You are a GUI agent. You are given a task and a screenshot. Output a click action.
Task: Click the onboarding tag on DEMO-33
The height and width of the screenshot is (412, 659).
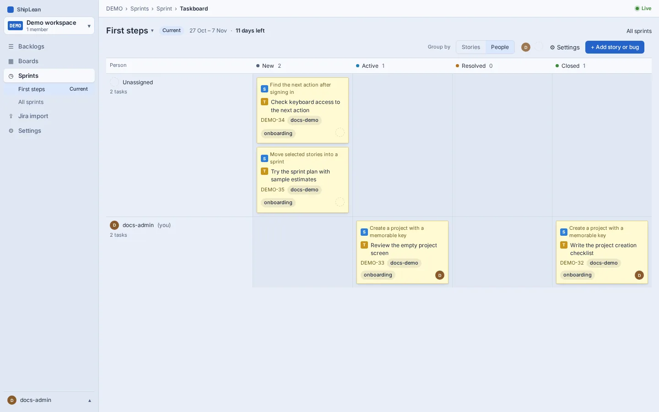[378, 275]
